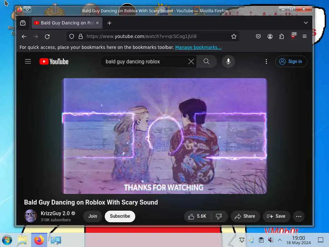Clear the search query with X
The width and height of the screenshot is (329, 247).
click(191, 61)
